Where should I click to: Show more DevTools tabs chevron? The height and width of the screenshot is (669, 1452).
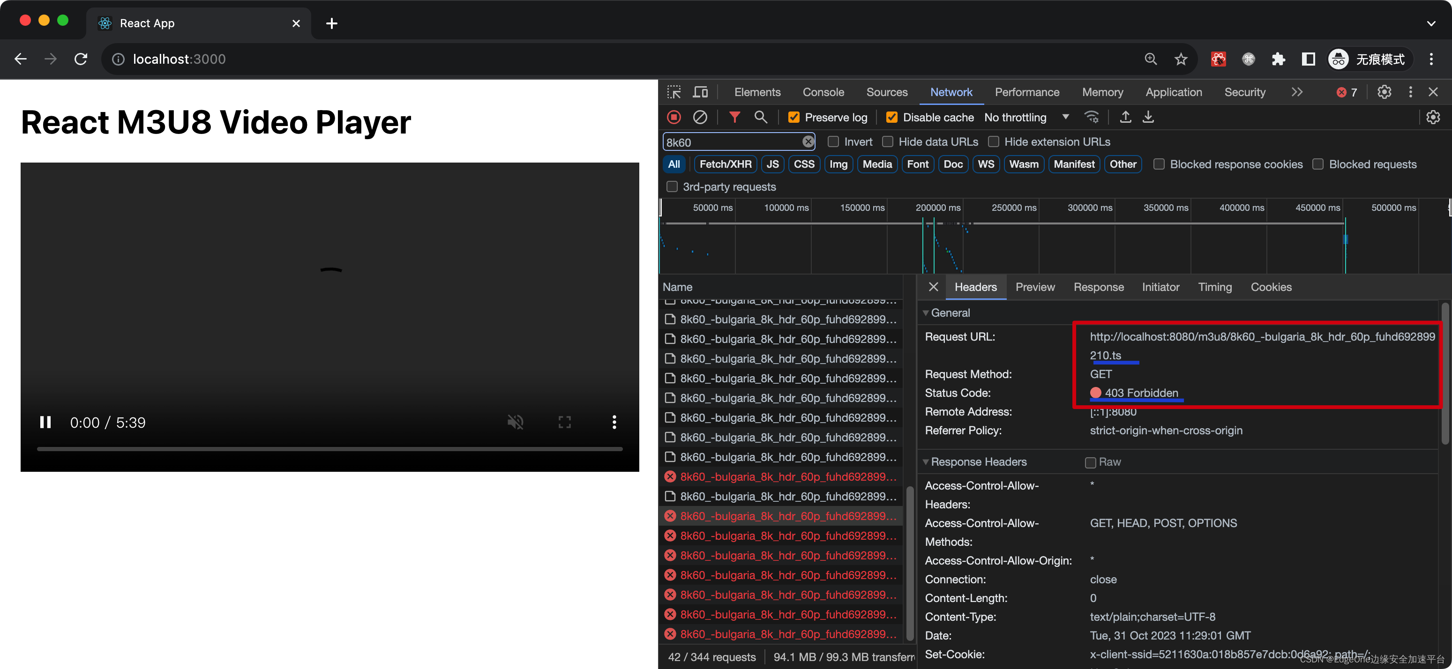(x=1297, y=92)
